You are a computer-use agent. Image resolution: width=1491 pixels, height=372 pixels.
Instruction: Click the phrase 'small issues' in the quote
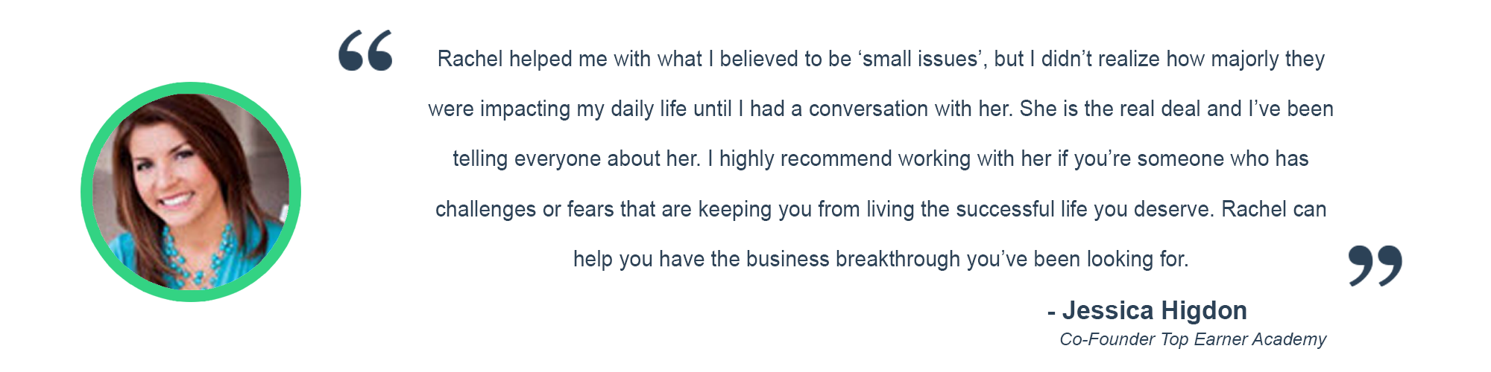coord(921,59)
